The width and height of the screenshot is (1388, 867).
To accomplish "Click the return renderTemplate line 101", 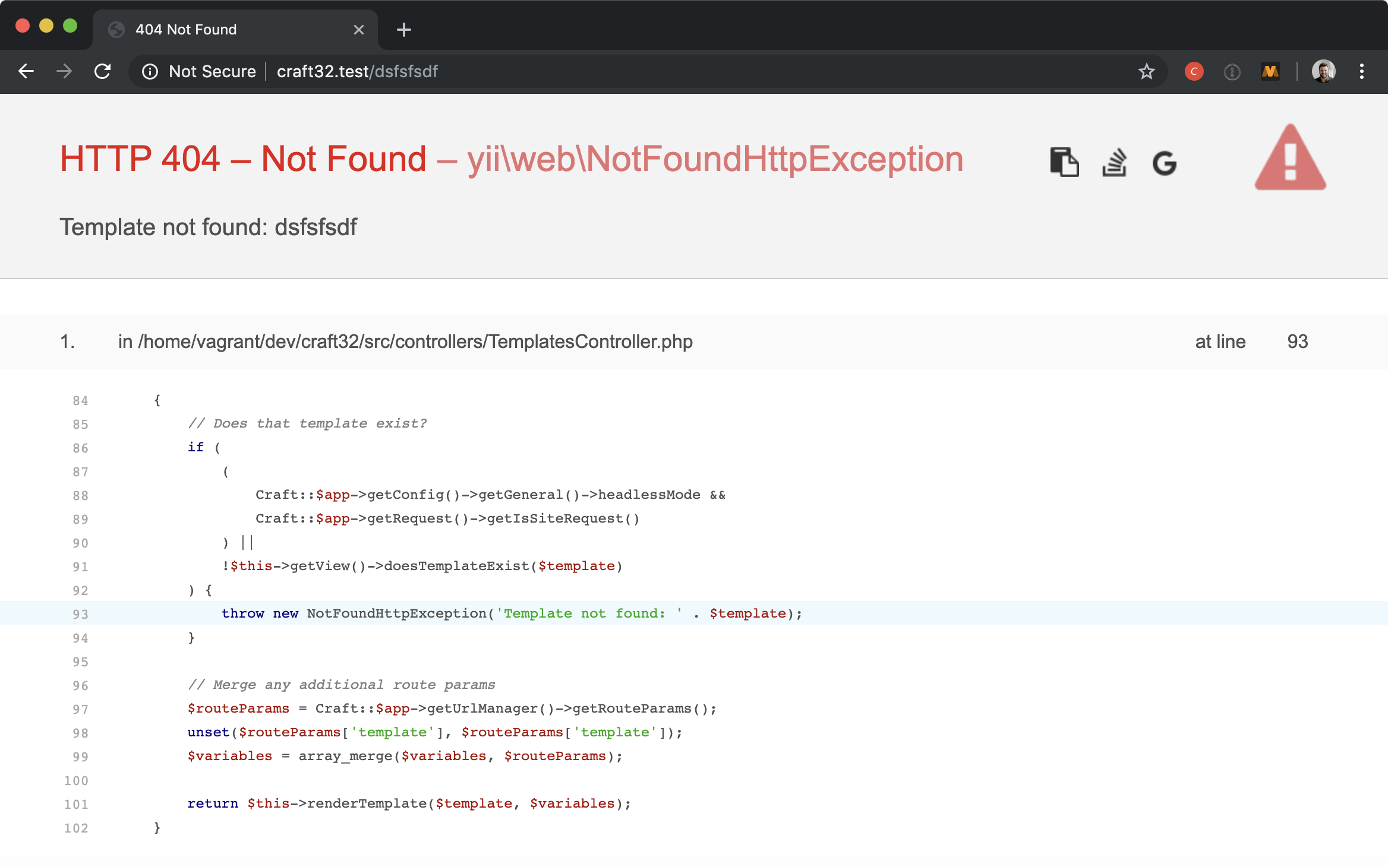I will (x=409, y=803).
